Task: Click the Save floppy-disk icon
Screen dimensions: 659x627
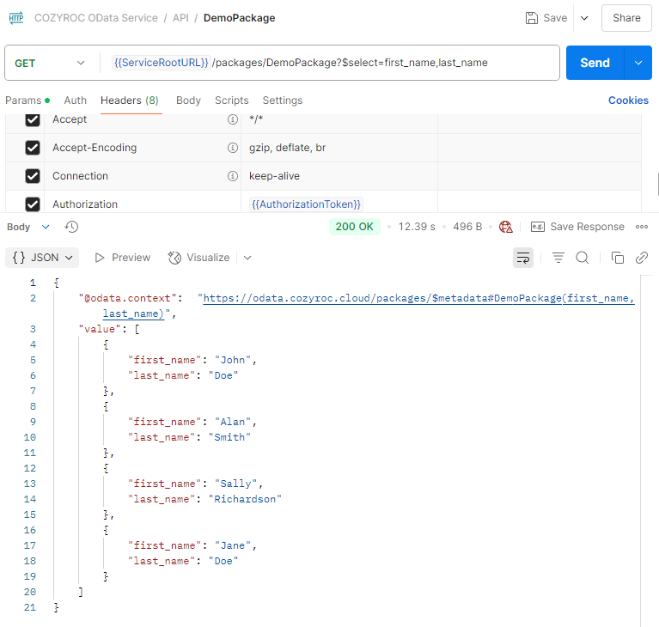Action: (532, 18)
